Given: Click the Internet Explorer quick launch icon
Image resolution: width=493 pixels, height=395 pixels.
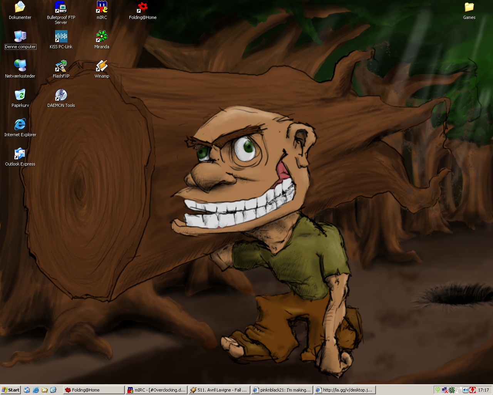Looking at the screenshot, I should point(35,390).
